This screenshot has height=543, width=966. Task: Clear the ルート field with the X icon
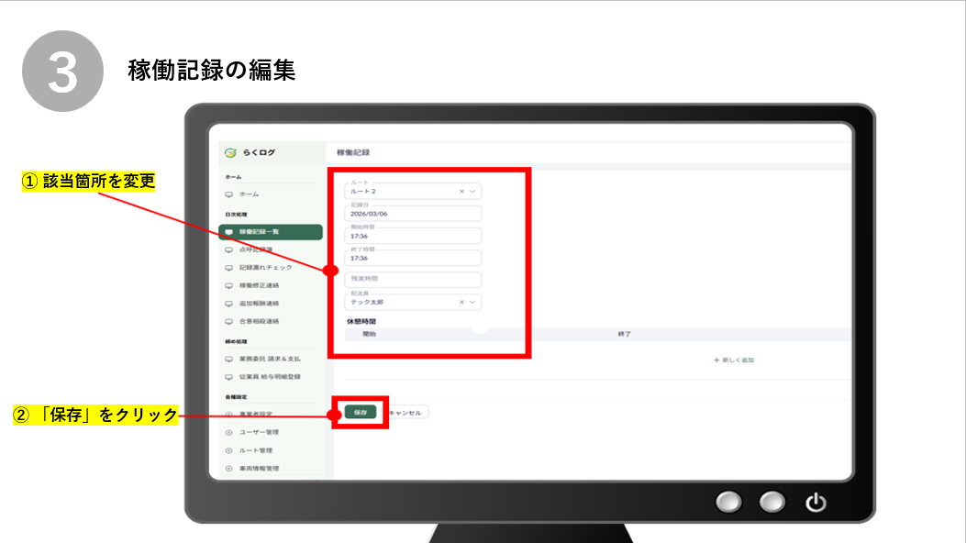[x=462, y=192]
